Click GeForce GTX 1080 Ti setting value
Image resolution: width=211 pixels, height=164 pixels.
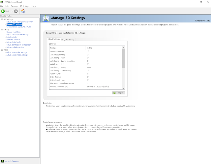tap(98, 86)
